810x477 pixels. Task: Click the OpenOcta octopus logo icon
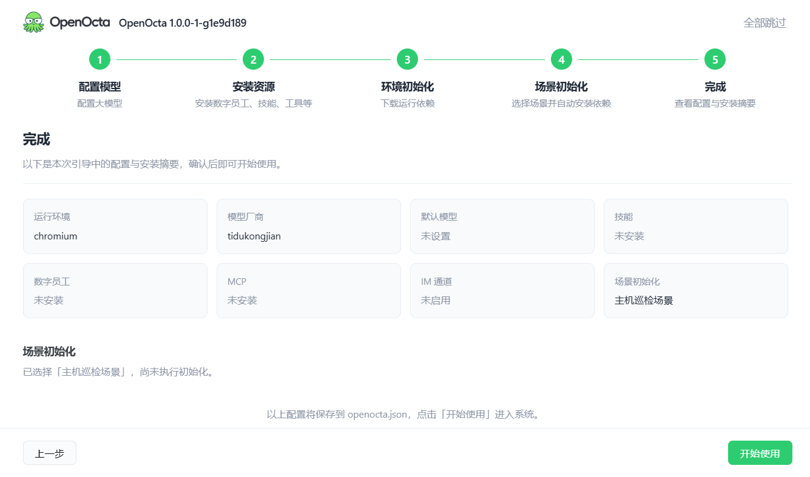[33, 22]
